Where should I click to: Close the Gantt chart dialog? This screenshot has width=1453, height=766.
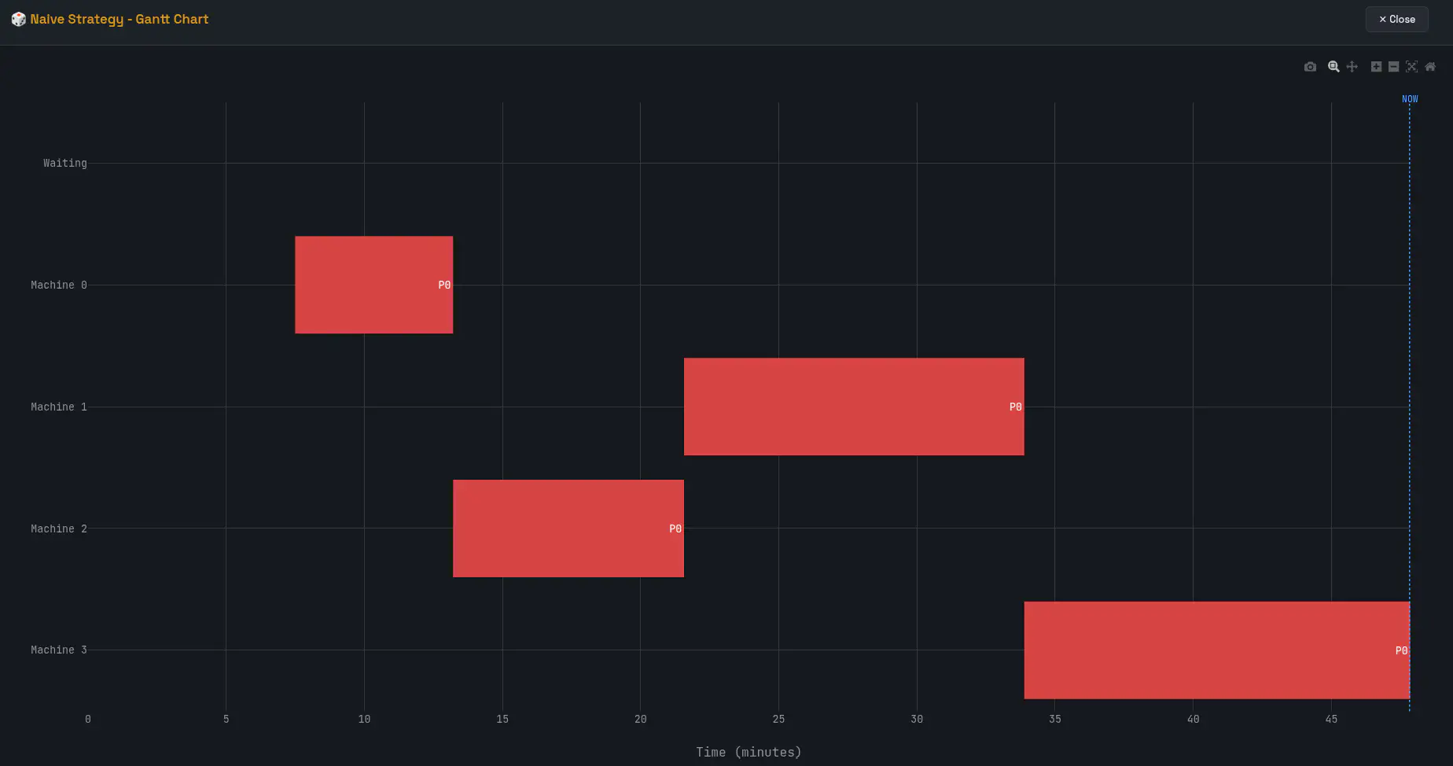tap(1396, 19)
